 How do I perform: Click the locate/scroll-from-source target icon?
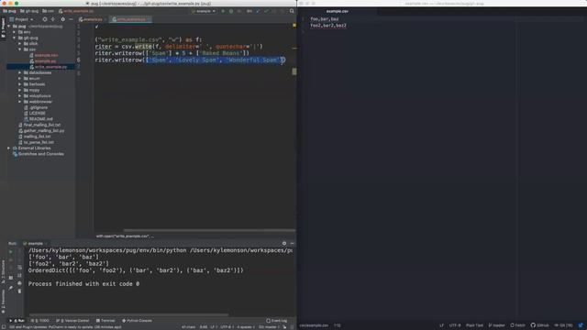(x=45, y=19)
